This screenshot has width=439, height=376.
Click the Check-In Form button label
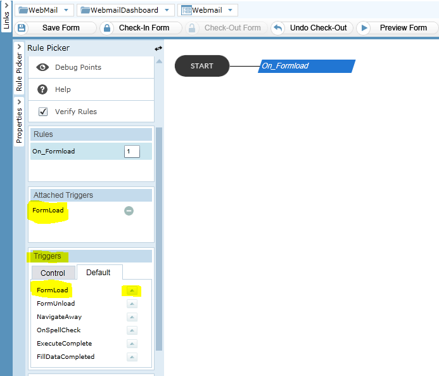coord(144,28)
